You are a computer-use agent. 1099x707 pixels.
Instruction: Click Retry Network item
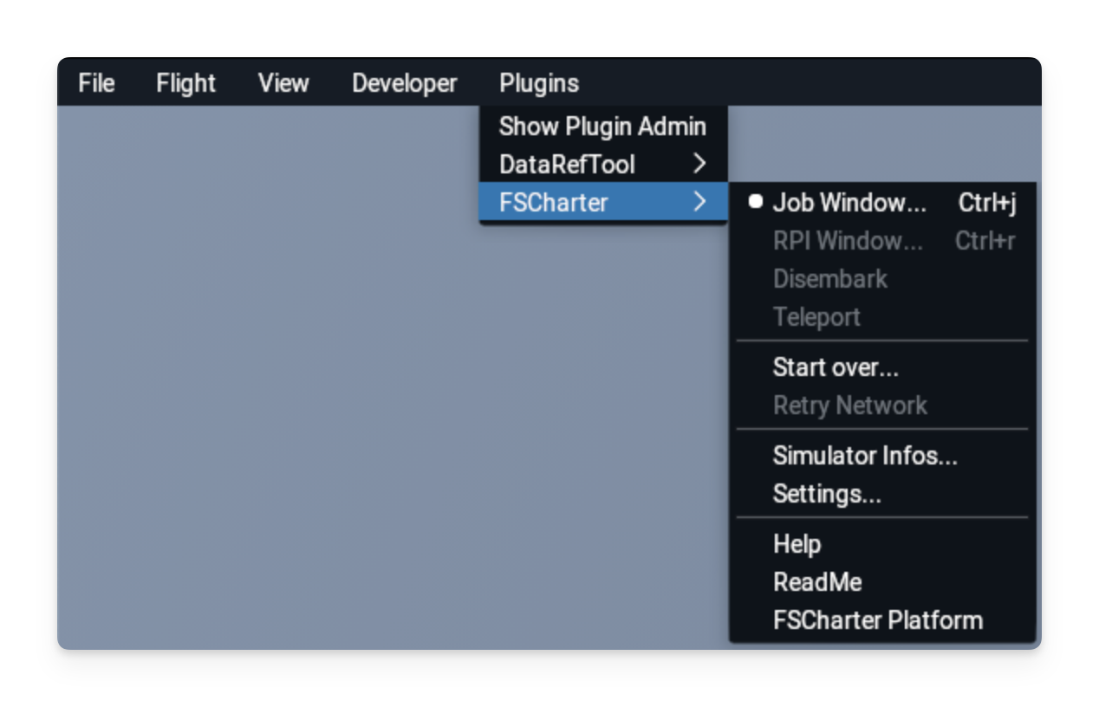(849, 405)
